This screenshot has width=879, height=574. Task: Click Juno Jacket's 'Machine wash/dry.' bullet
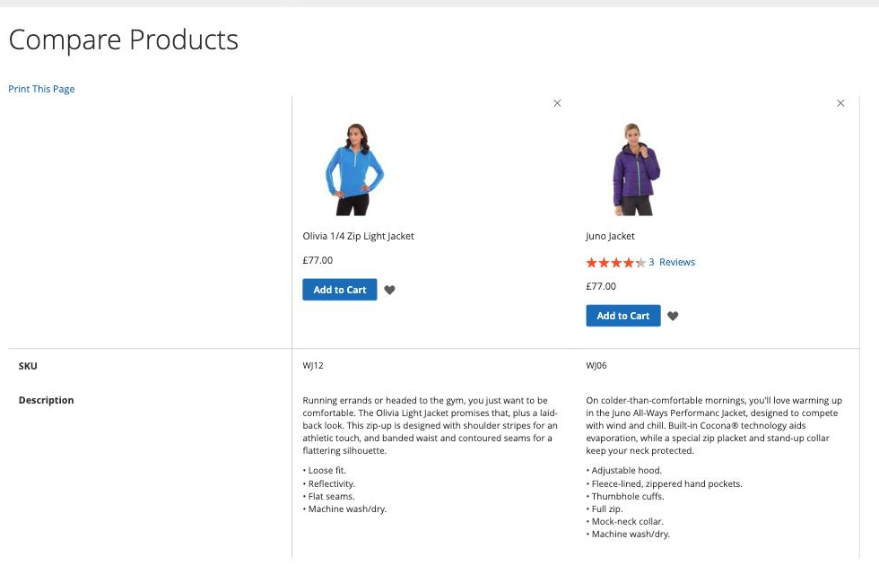point(628,535)
